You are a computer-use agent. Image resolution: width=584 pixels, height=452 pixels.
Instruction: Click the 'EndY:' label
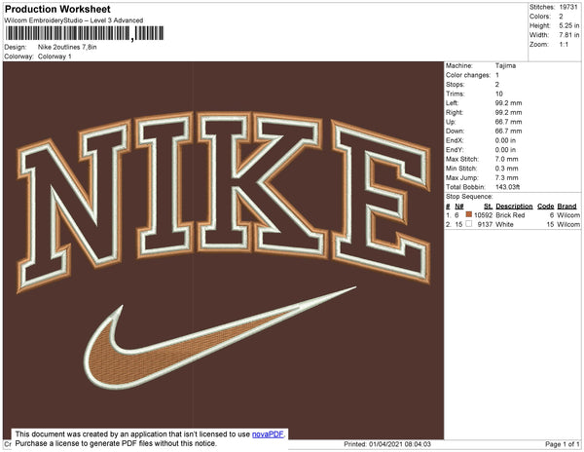tap(455, 150)
